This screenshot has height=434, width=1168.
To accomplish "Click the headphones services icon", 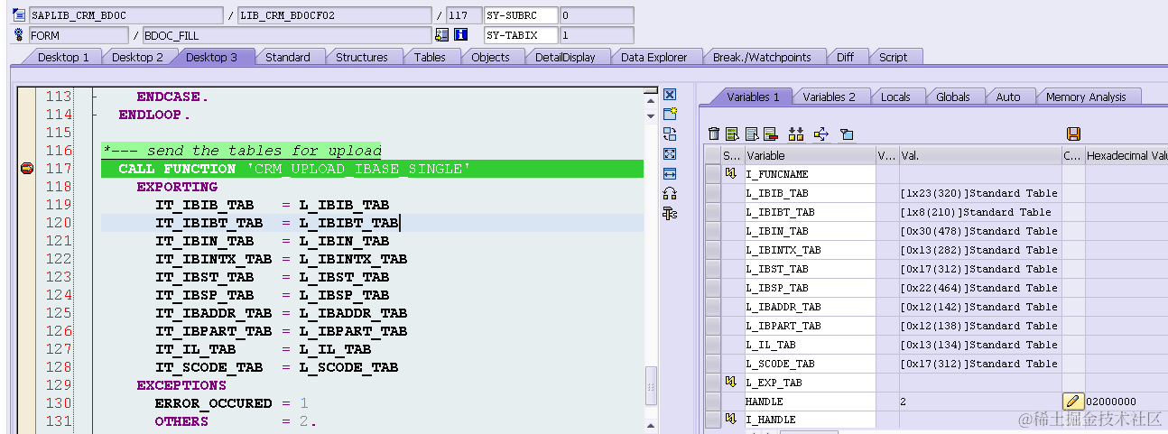I will click(670, 193).
